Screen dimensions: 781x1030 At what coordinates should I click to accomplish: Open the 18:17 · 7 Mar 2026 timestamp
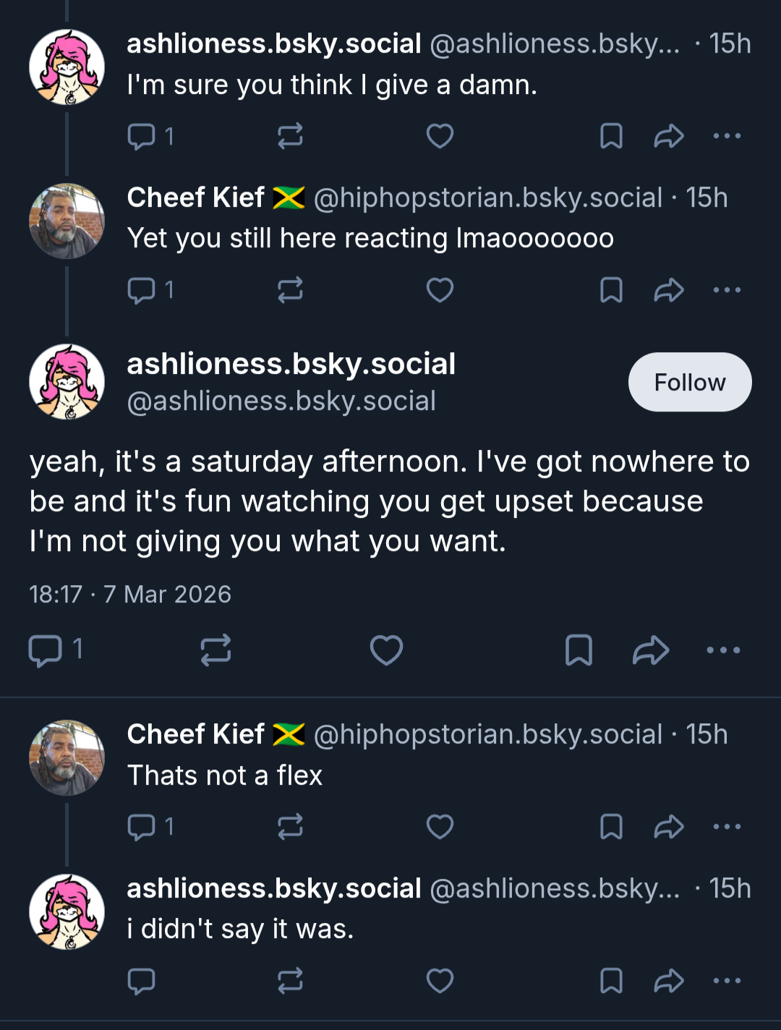point(130,594)
